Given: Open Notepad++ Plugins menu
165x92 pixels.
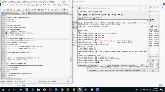Looking at the screenshot, I should (60, 5).
